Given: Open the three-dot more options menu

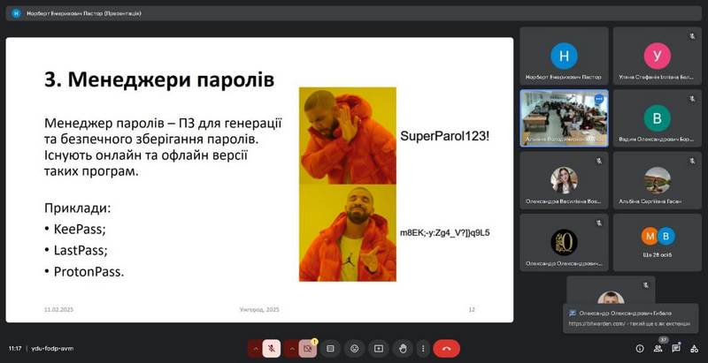Looking at the screenshot, I should click(x=423, y=349).
